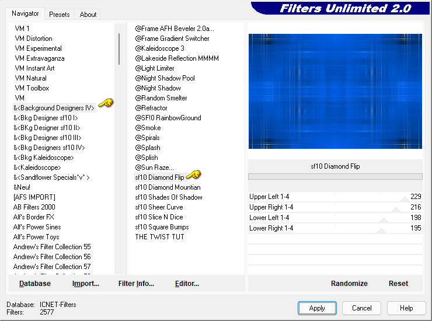The height and width of the screenshot is (321, 432).
Task: Click the Import... button
Action: (85, 284)
